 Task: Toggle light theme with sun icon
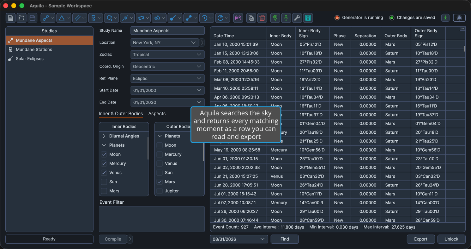coord(459,18)
